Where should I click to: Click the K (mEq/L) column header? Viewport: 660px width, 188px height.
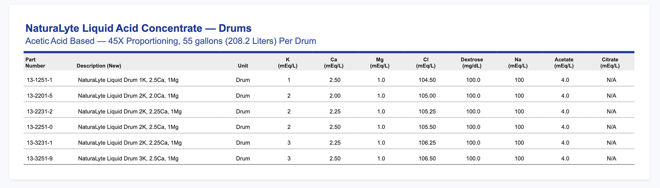tap(287, 62)
